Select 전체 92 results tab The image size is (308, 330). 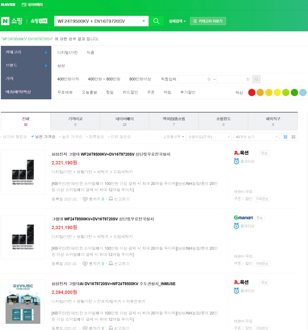point(26,122)
